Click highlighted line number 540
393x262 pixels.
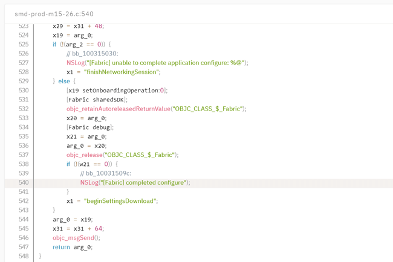(24, 182)
